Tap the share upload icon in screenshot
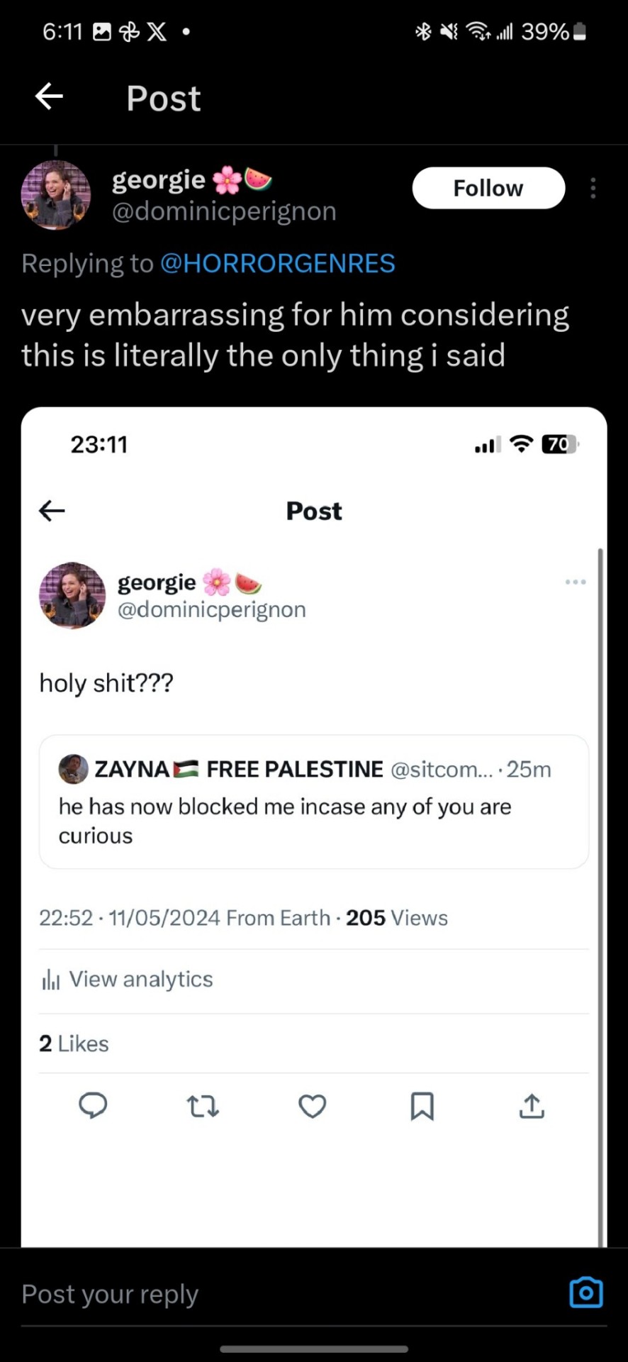628x1362 pixels. (x=532, y=1106)
